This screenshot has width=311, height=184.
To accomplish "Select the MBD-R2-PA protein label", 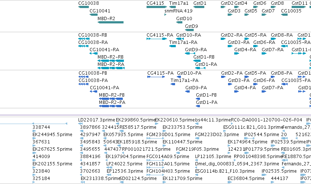I will click(x=112, y=103).
